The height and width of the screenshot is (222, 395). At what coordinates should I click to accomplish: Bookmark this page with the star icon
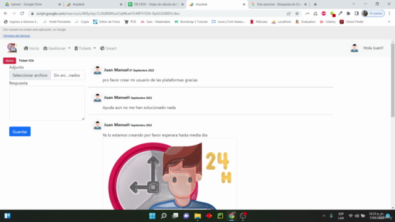pyautogui.click(x=297, y=14)
